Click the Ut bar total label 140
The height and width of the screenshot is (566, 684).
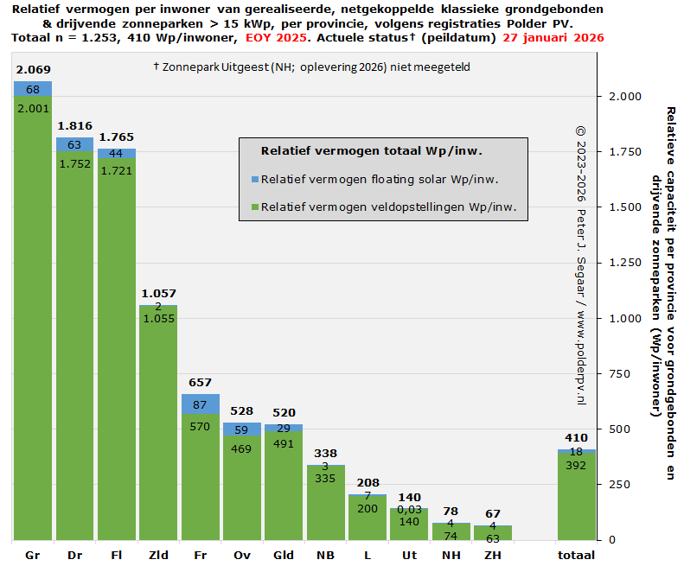409,498
